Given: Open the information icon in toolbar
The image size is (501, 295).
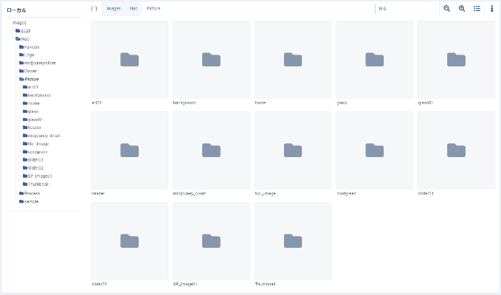Looking at the screenshot, I should pos(491,9).
